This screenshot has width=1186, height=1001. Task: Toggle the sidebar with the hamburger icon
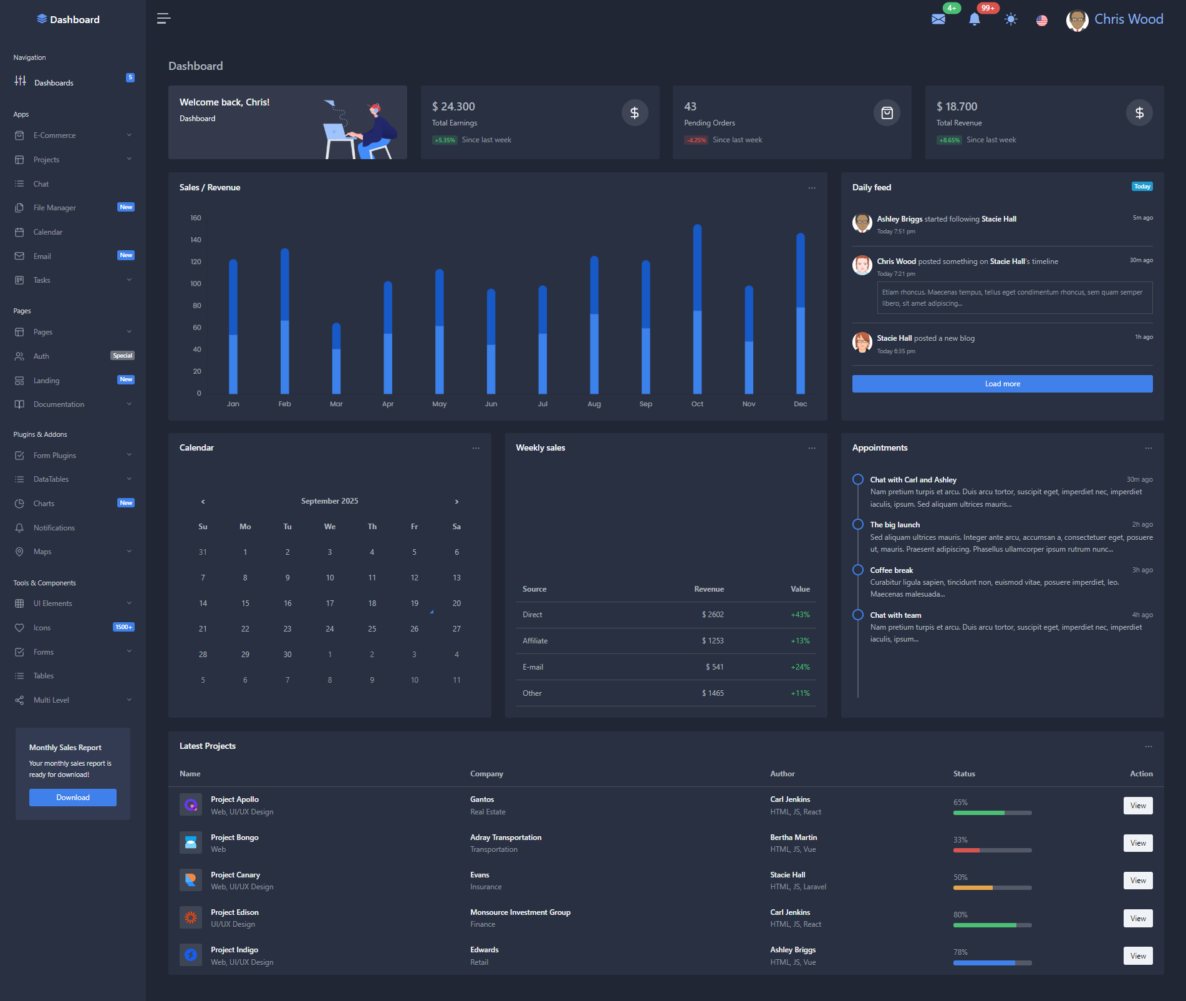coord(163,18)
